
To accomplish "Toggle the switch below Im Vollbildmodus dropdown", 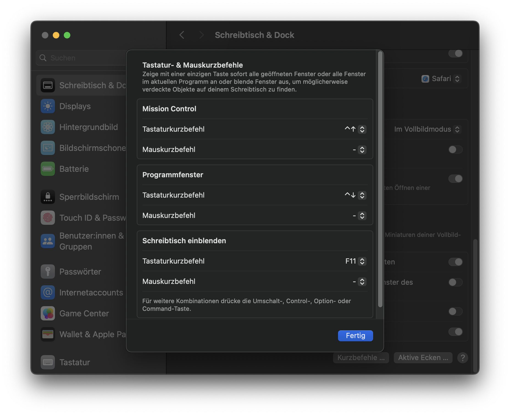I will 455,150.
